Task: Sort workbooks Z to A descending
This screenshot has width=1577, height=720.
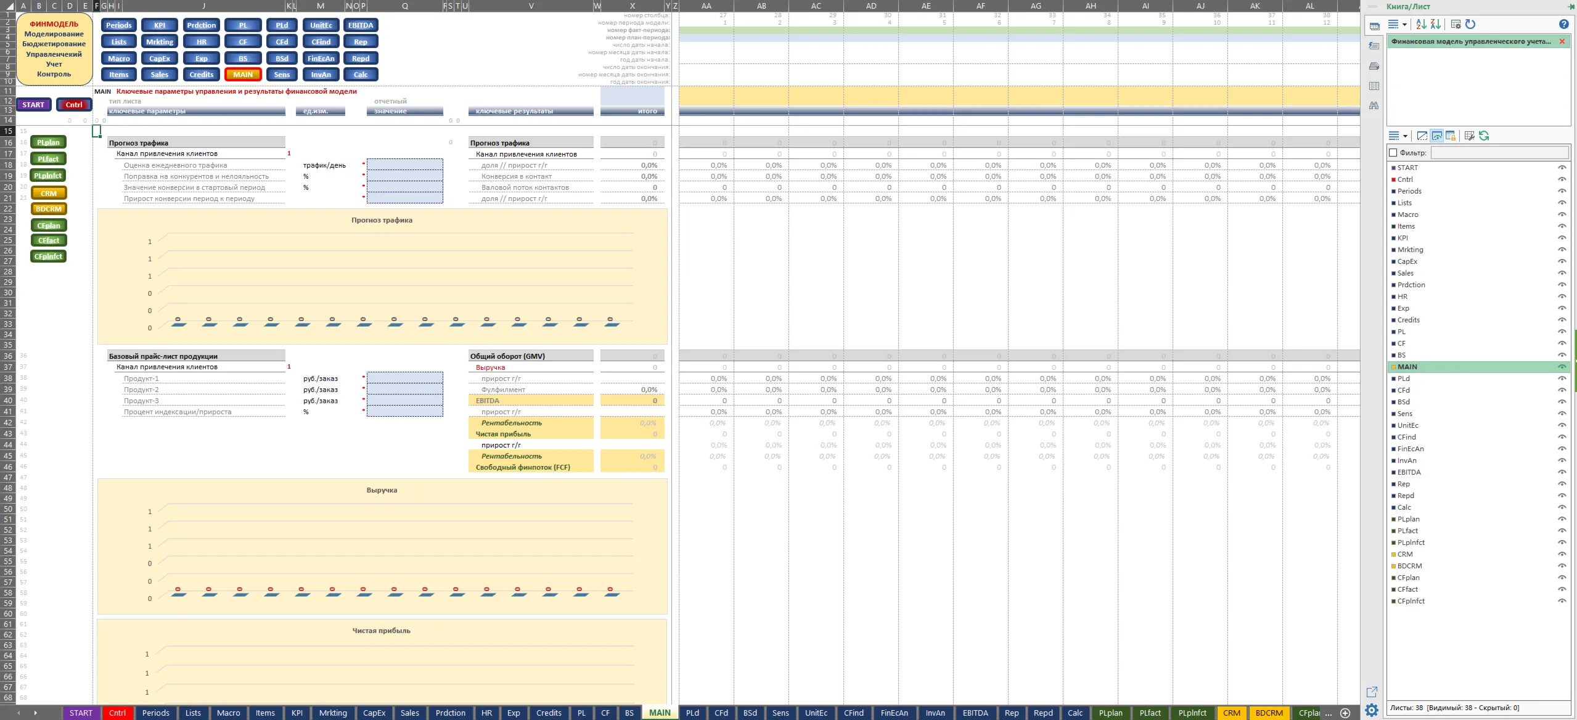Action: [1435, 24]
